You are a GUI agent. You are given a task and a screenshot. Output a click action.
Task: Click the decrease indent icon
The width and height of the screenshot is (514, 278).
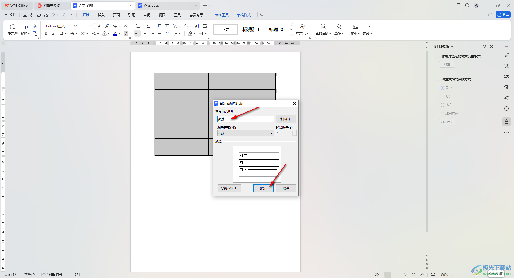click(x=160, y=26)
